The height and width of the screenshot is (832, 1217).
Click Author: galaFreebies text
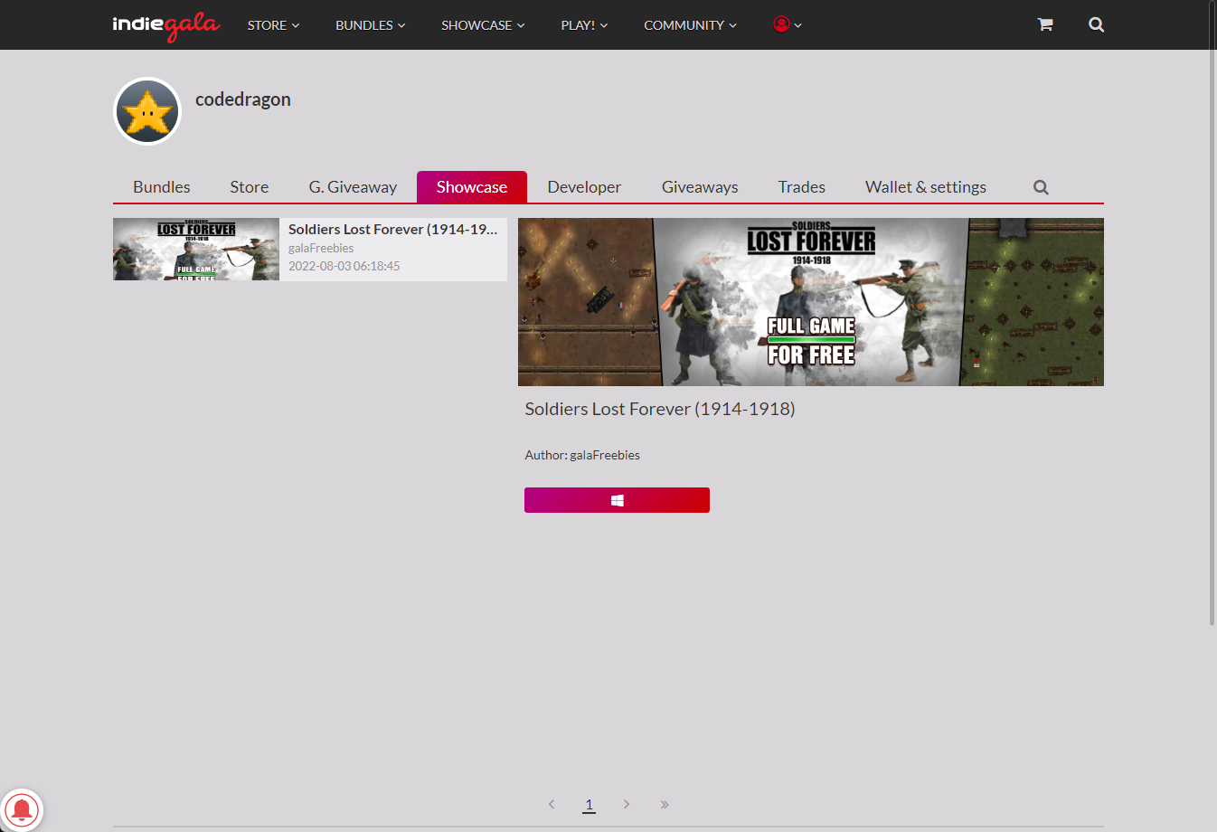582,455
